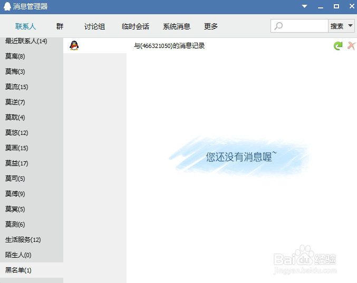Image resolution: width=357 pixels, height=283 pixels.
Task: Select the 黑名单(1) group
Action: coord(32,270)
